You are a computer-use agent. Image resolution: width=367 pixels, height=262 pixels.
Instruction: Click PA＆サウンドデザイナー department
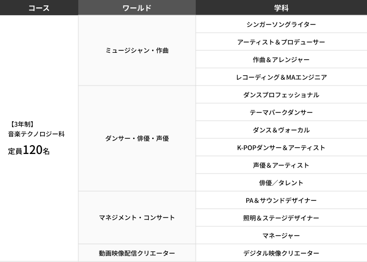(x=281, y=200)
